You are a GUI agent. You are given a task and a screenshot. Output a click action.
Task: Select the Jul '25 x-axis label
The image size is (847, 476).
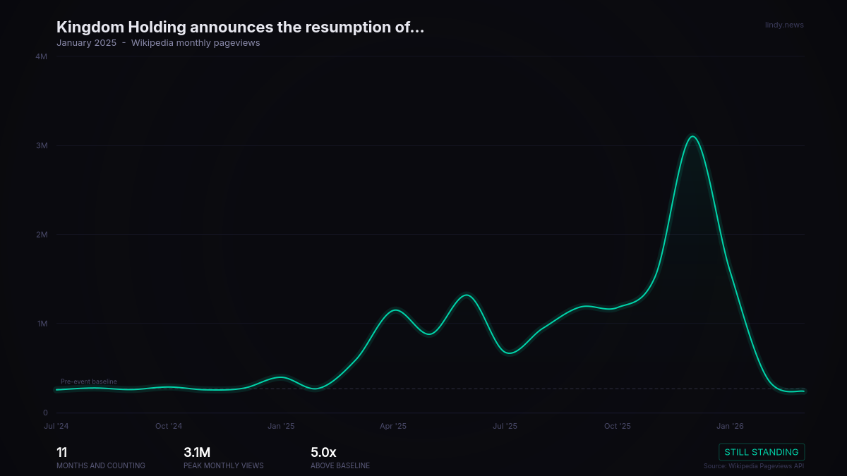click(x=505, y=426)
